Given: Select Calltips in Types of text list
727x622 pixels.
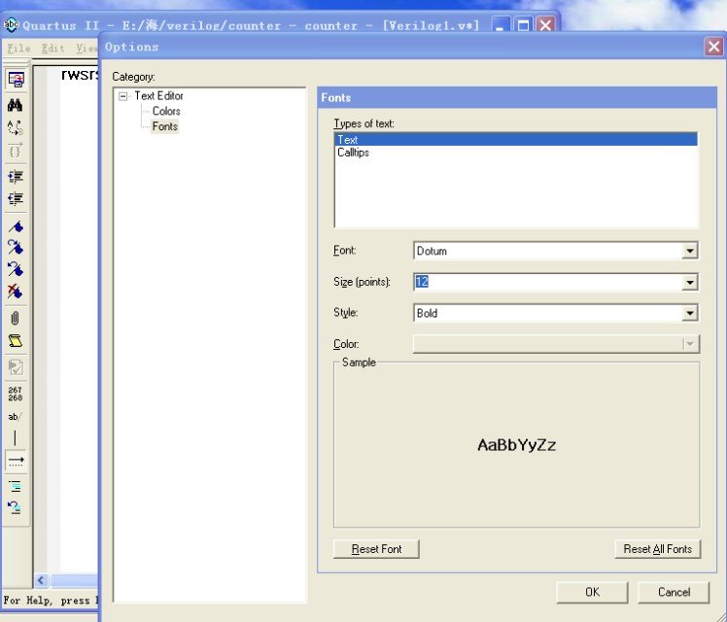Looking at the screenshot, I should 353,153.
